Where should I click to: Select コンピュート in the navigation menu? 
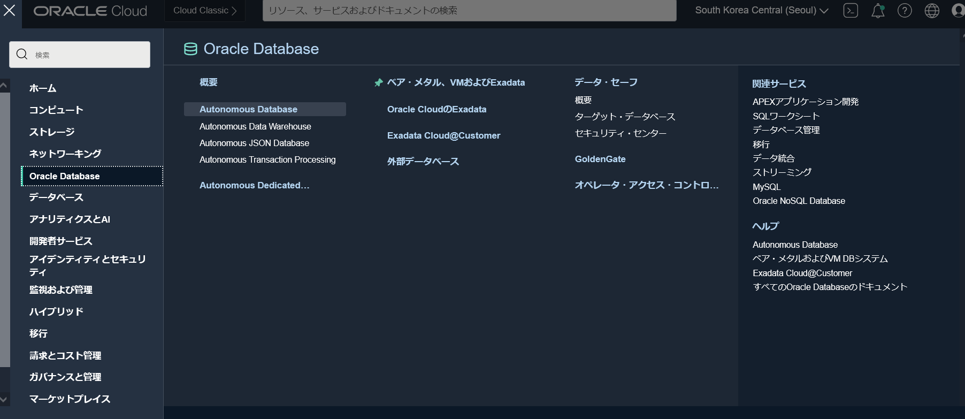(x=56, y=110)
